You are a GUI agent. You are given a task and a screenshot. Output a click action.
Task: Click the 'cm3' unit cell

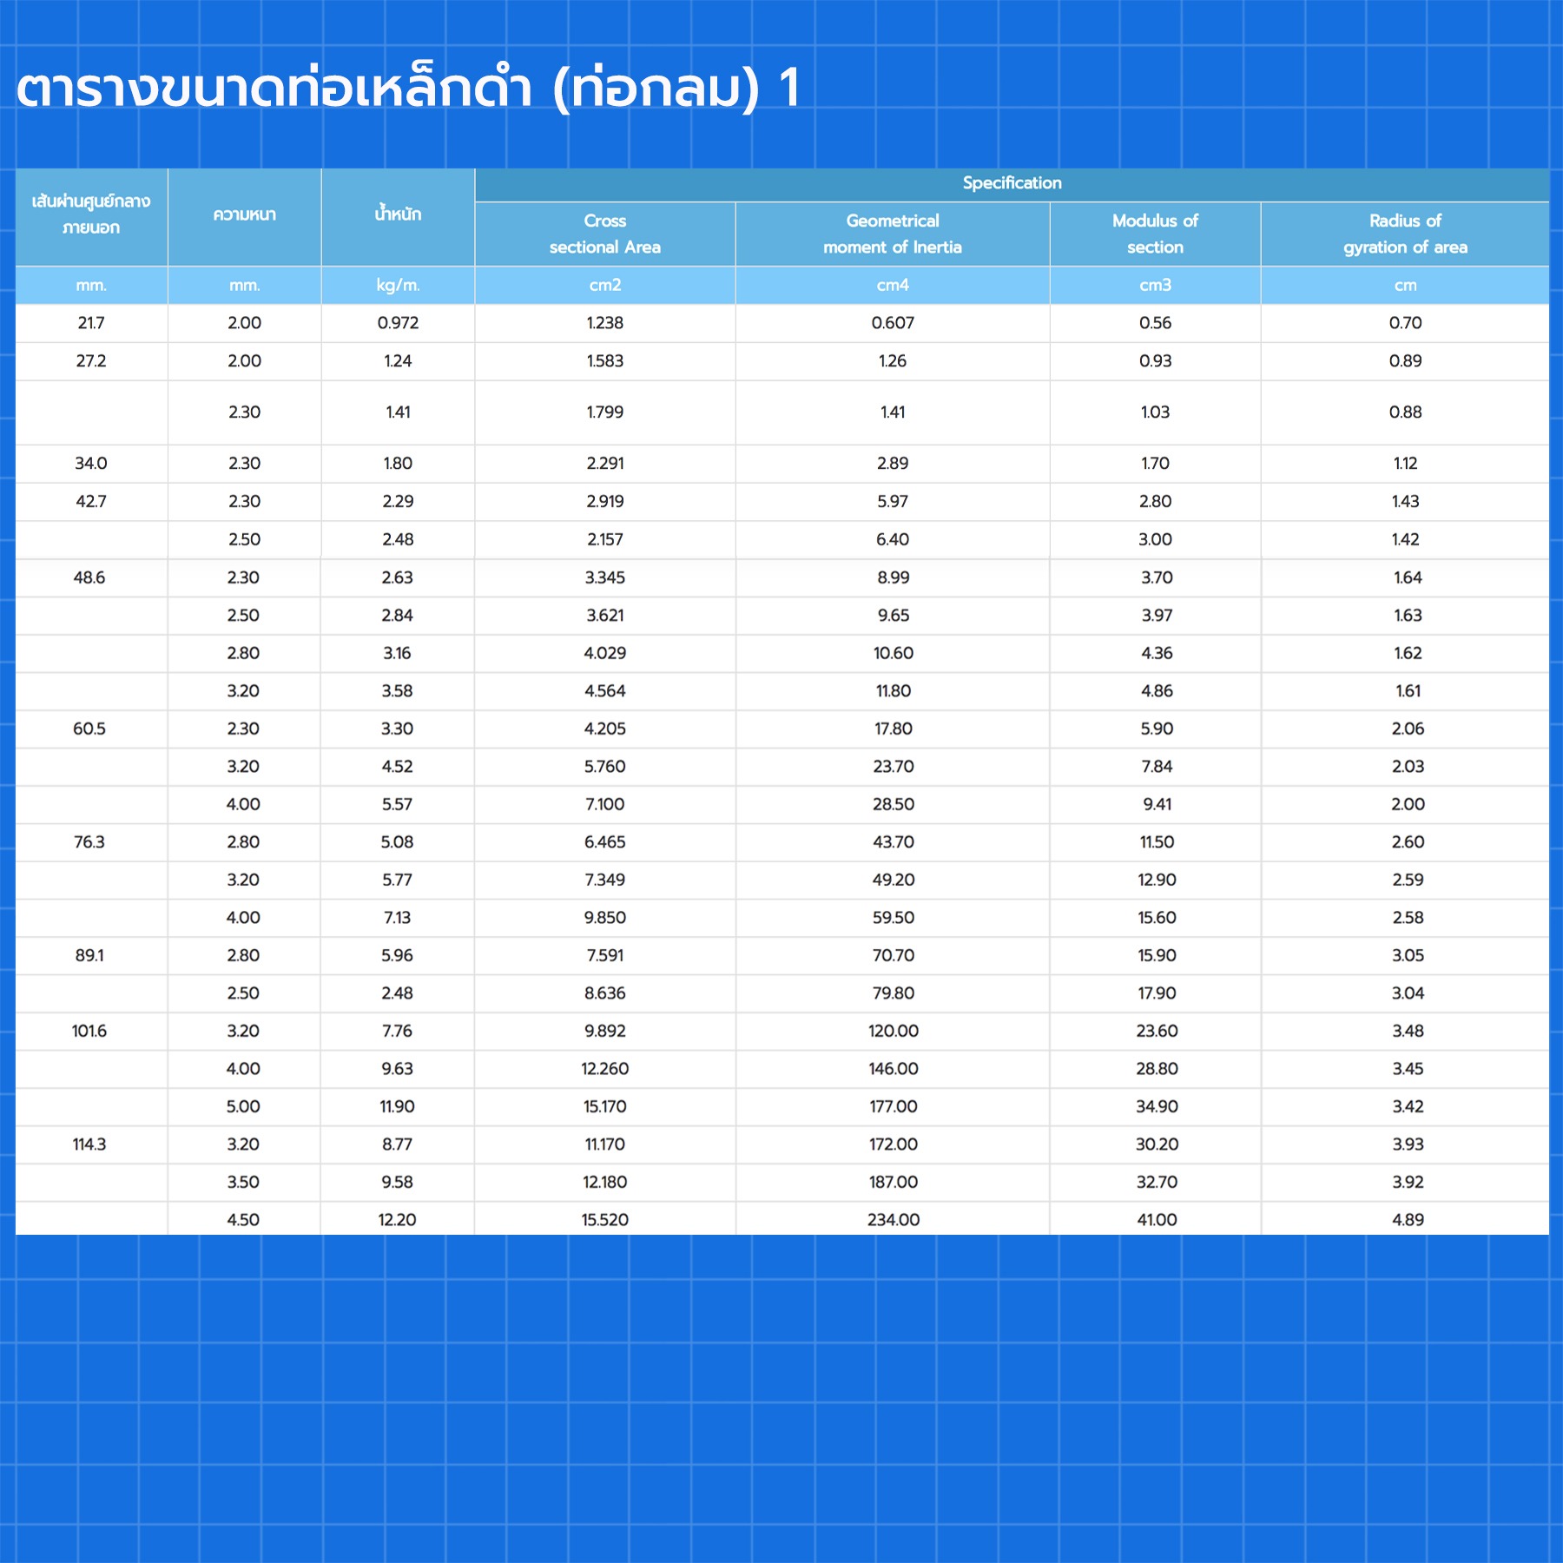1155,285
